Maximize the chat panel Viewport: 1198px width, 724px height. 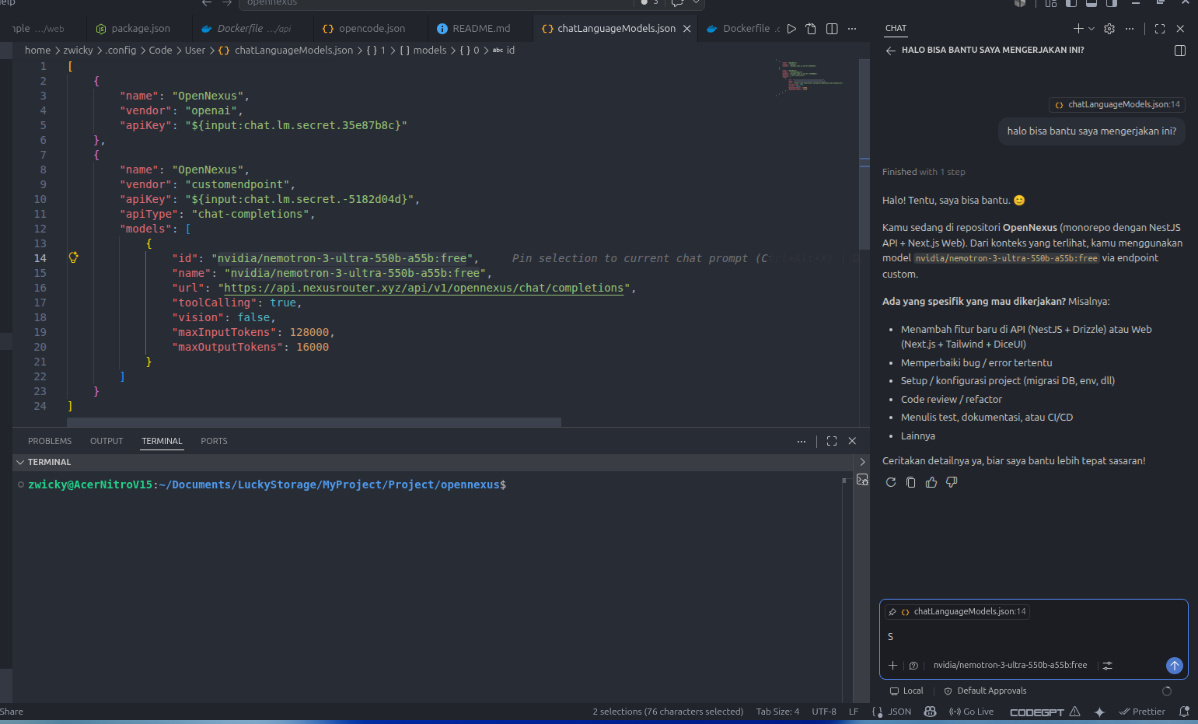coord(1160,29)
